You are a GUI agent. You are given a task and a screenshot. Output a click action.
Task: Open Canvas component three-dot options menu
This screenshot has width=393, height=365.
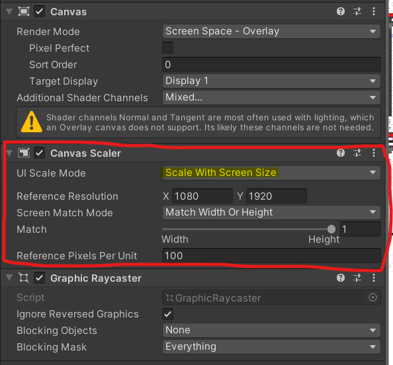point(374,11)
